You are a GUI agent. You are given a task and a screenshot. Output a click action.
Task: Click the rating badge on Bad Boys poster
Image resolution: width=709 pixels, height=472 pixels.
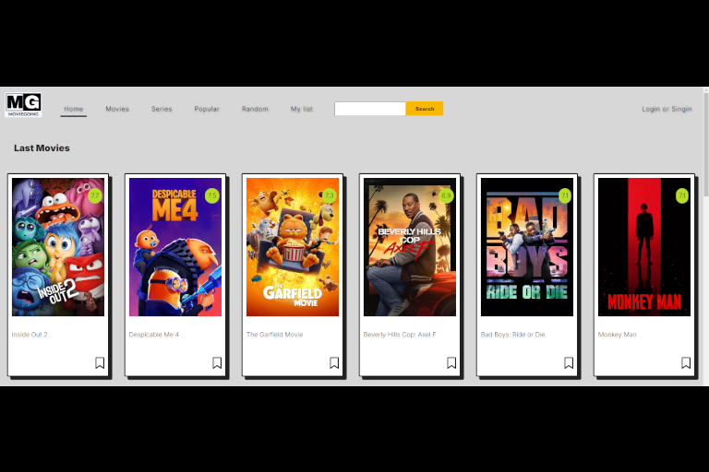click(x=565, y=195)
